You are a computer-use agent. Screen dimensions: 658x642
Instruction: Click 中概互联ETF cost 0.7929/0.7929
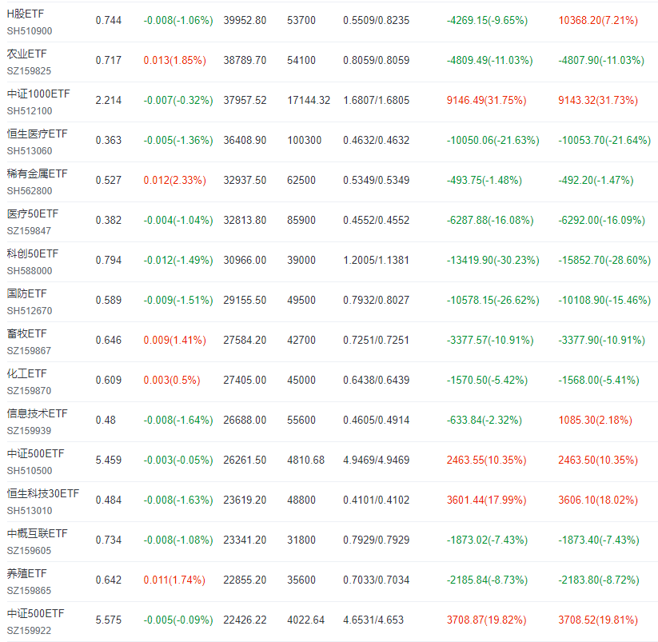(x=376, y=540)
